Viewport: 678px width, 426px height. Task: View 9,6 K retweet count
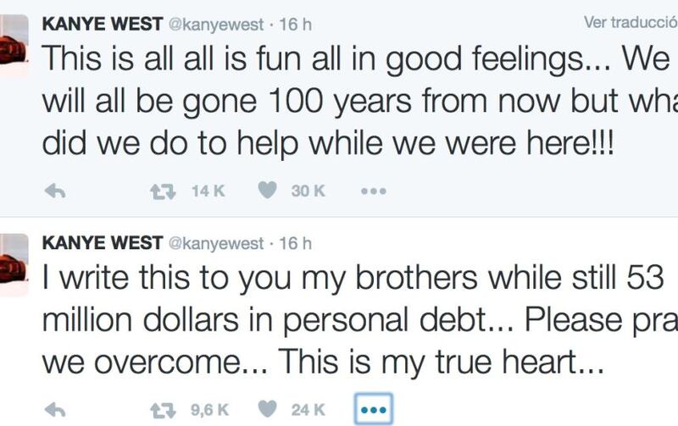tap(209, 410)
